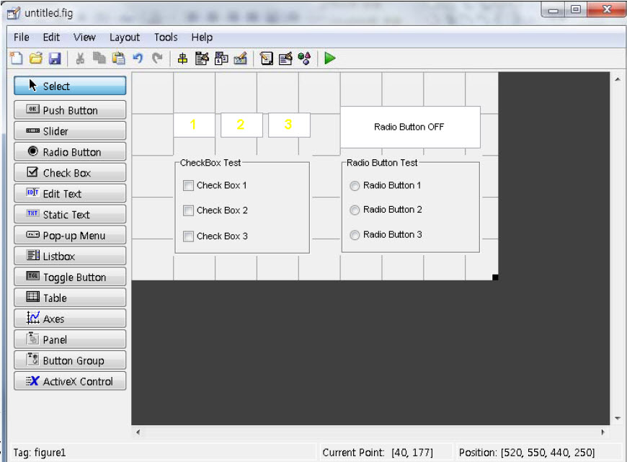Pick the Pop-up Menu component
Screen dimensions: 627x462
pyautogui.click(x=70, y=235)
